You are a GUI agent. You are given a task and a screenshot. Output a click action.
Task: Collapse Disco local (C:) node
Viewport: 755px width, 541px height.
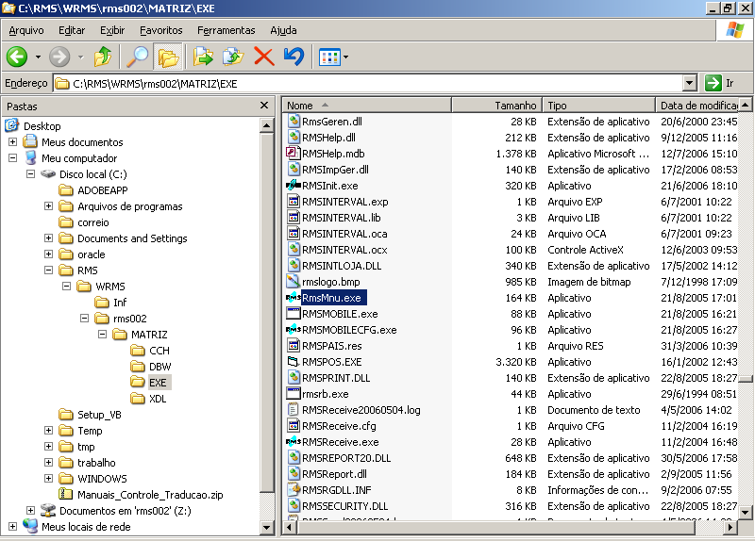(30, 173)
